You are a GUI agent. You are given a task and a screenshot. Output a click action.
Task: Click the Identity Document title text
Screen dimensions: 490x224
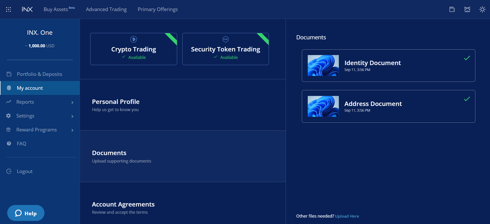click(x=373, y=63)
